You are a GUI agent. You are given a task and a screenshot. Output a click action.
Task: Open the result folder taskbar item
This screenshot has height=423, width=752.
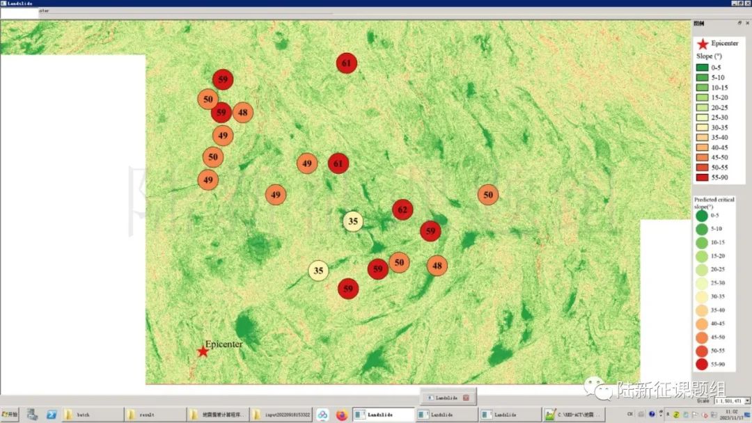[x=155, y=415]
